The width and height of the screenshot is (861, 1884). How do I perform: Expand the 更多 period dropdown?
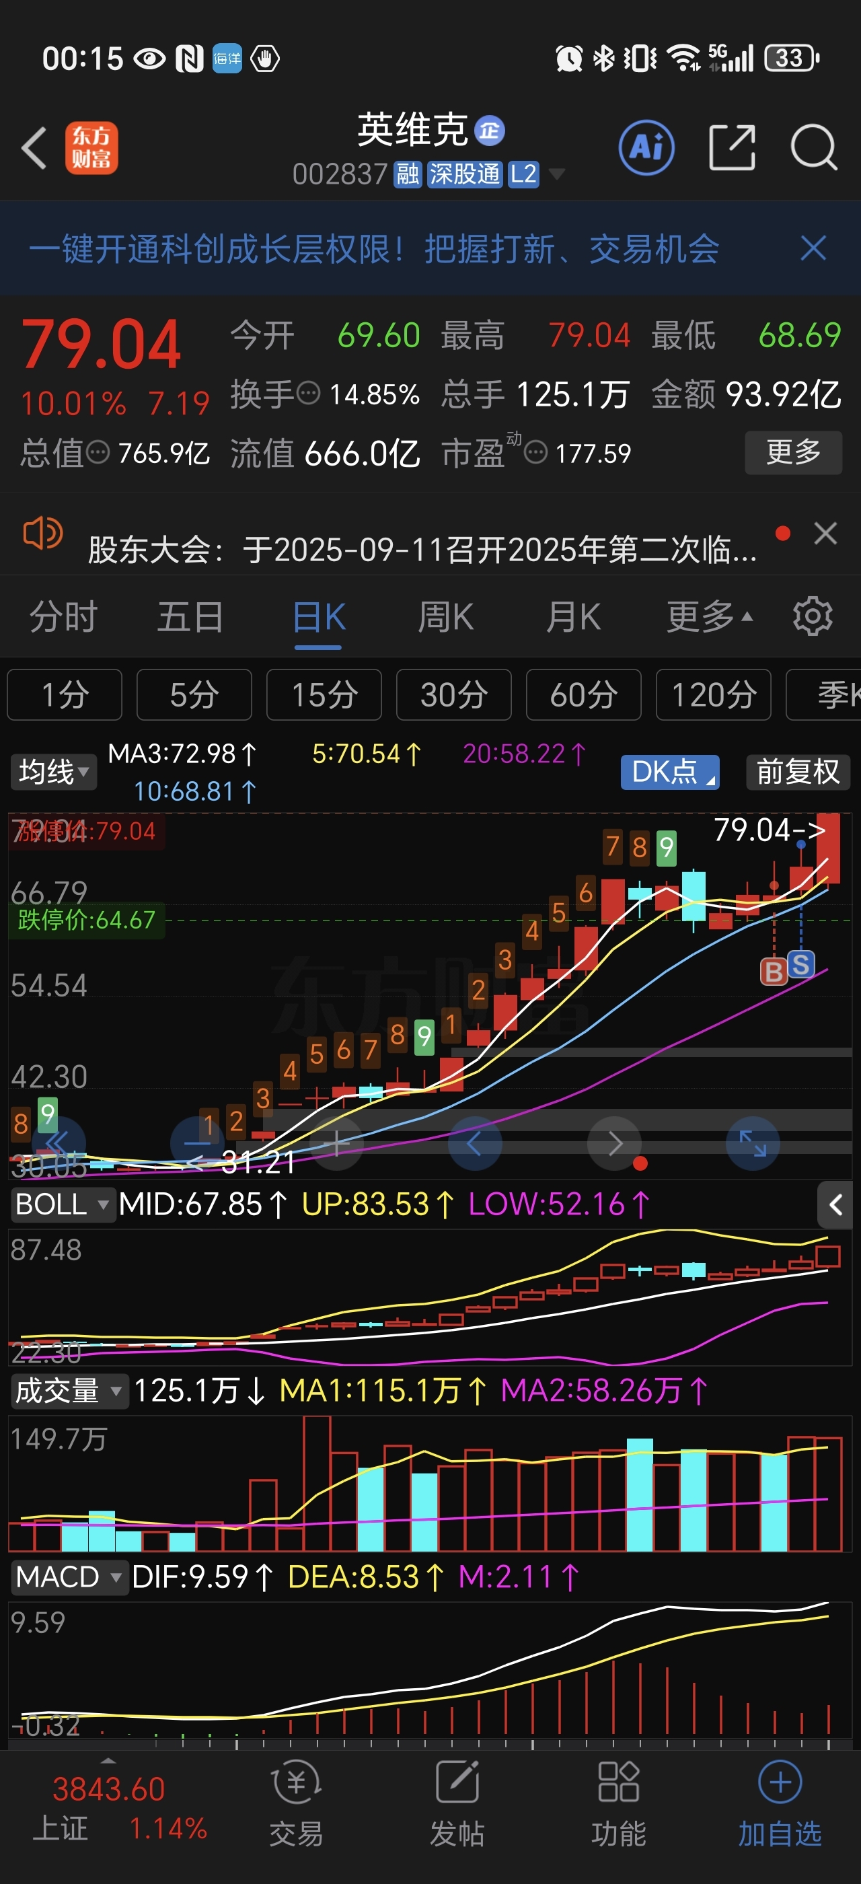coord(710,616)
